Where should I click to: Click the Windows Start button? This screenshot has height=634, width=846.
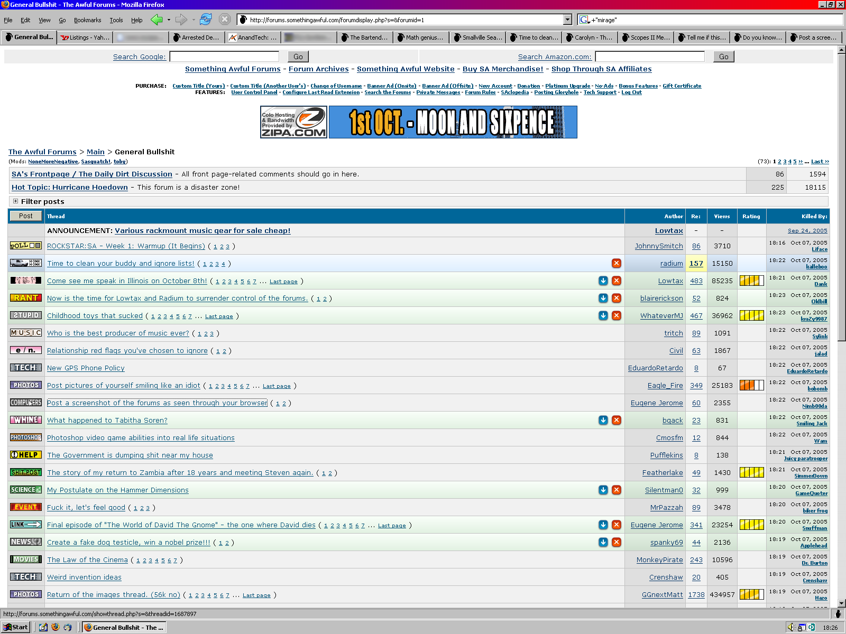(15, 627)
